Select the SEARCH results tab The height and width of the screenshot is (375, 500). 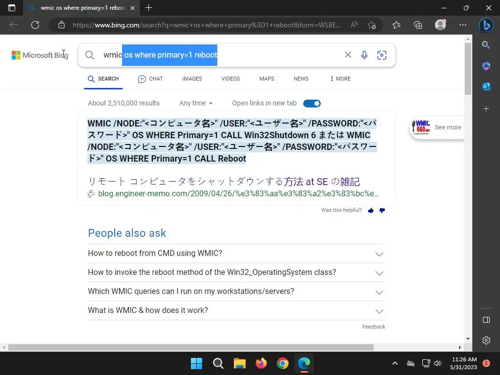(104, 79)
